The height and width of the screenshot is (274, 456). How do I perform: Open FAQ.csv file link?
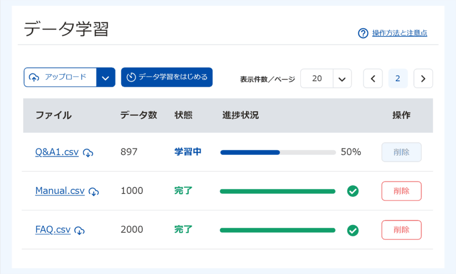(x=53, y=230)
